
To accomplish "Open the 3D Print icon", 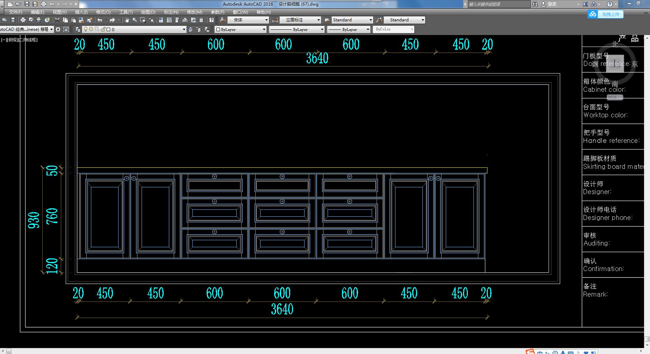I will pos(47,20).
